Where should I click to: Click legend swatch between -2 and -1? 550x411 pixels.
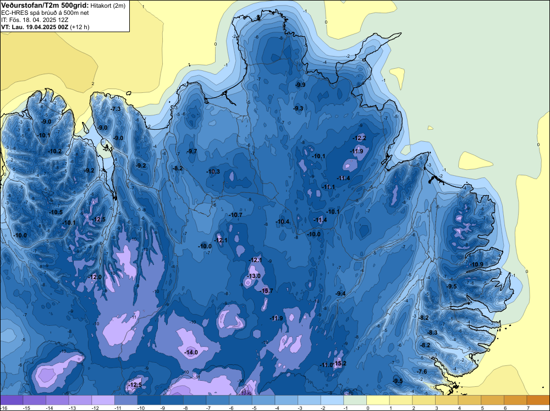tap(332, 400)
